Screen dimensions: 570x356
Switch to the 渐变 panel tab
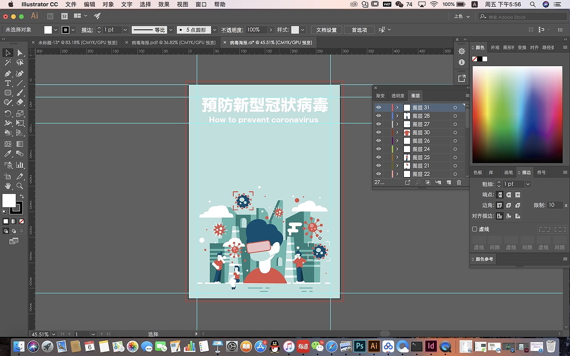[380, 96]
